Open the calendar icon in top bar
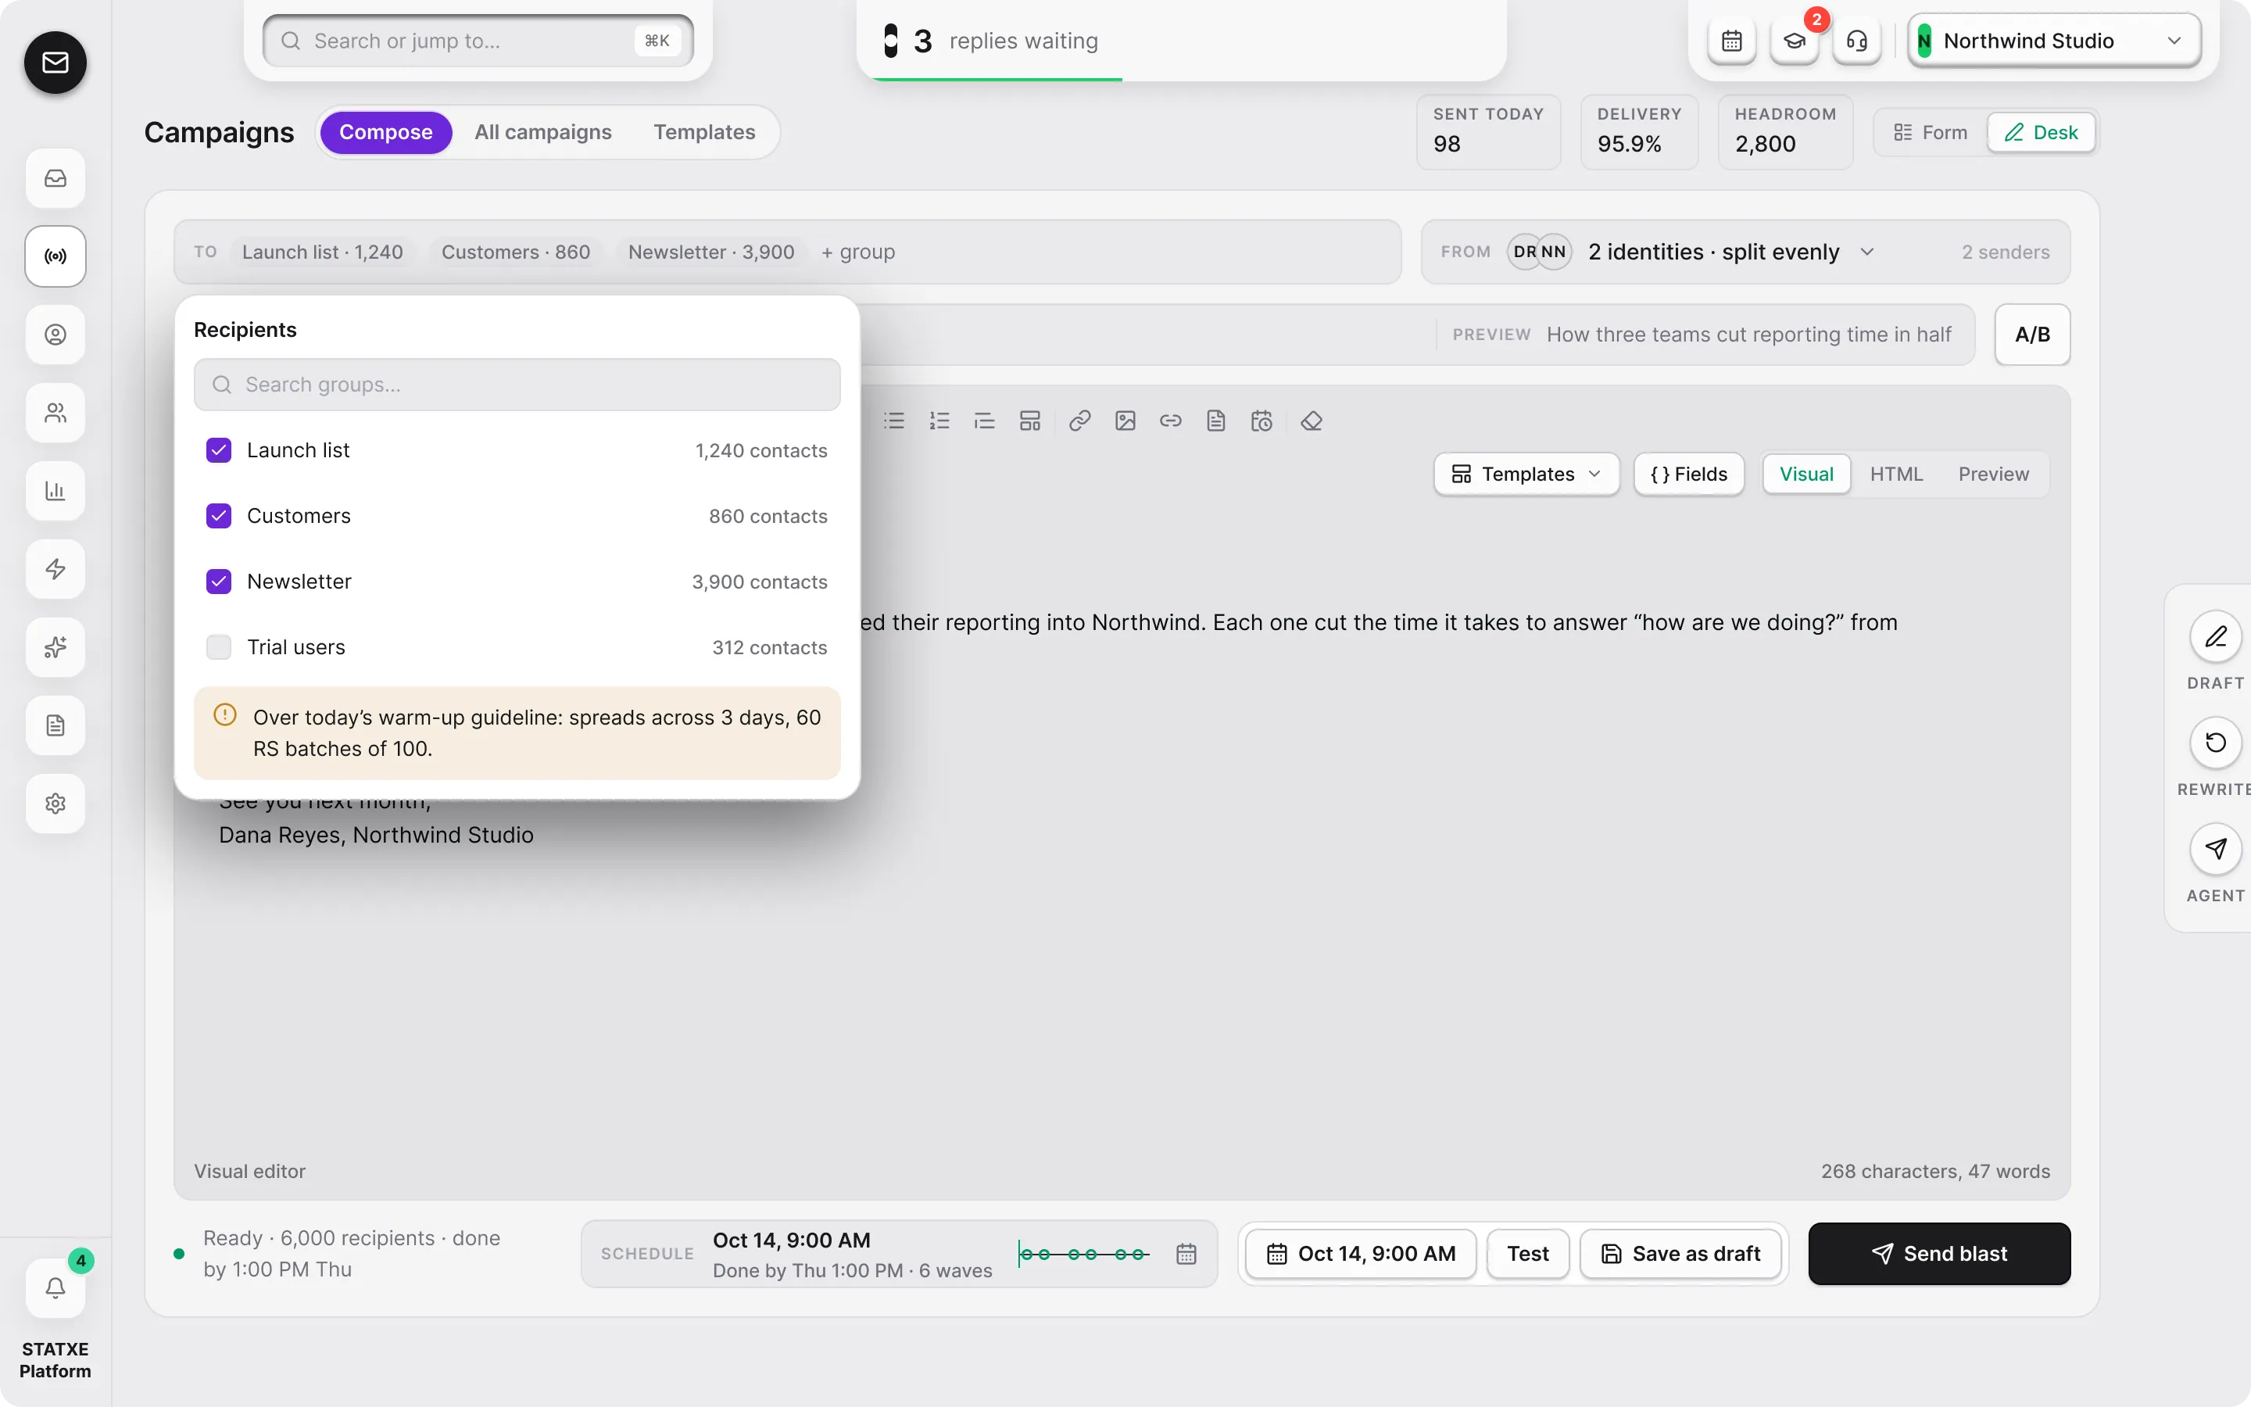This screenshot has height=1407, width=2251. [1732, 41]
